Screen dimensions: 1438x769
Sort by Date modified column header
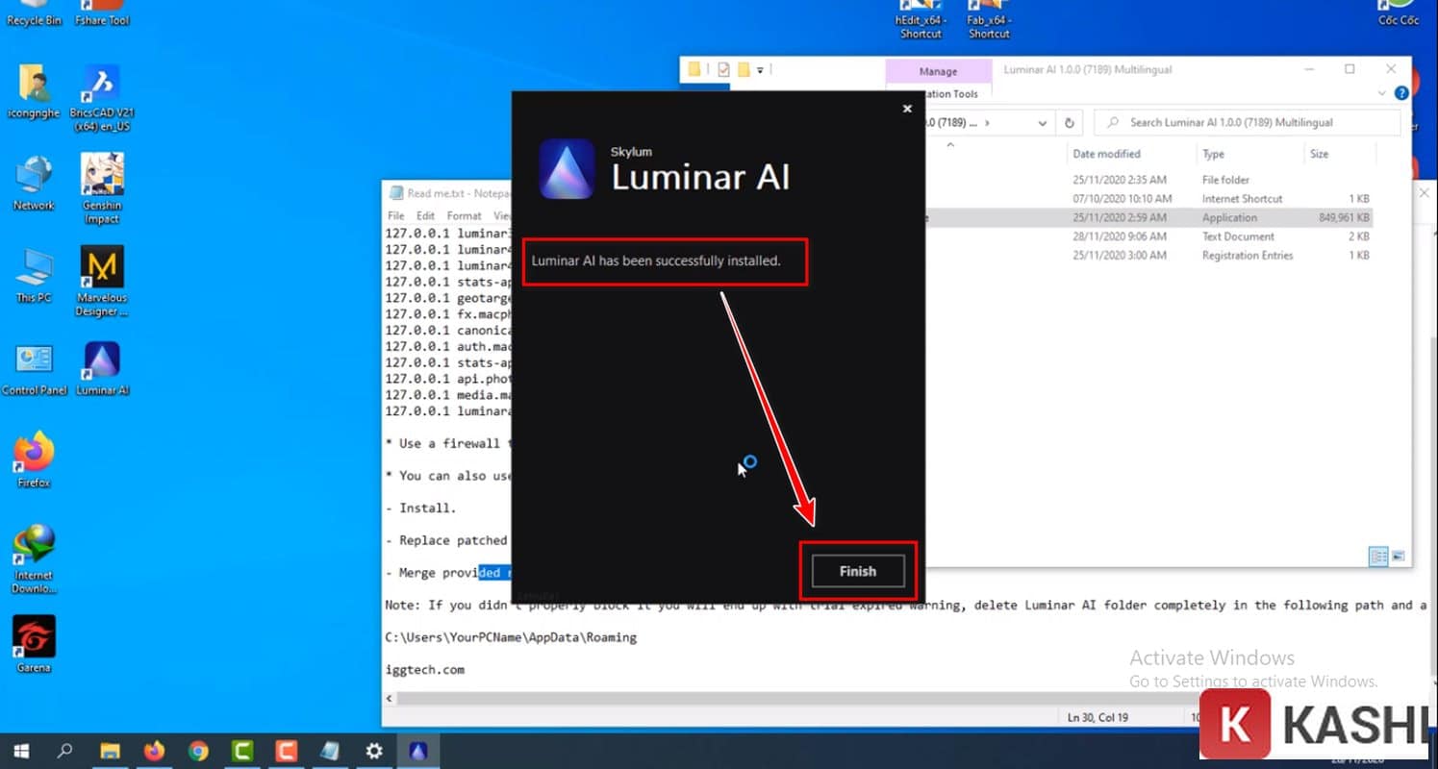tap(1106, 154)
